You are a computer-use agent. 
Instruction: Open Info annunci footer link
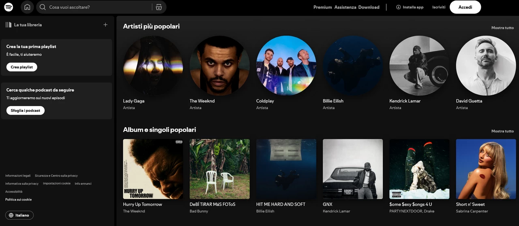83,183
